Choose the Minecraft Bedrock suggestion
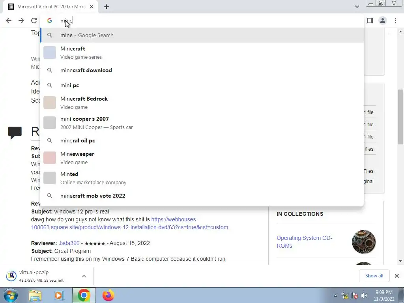The width and height of the screenshot is (404, 303). (202, 103)
